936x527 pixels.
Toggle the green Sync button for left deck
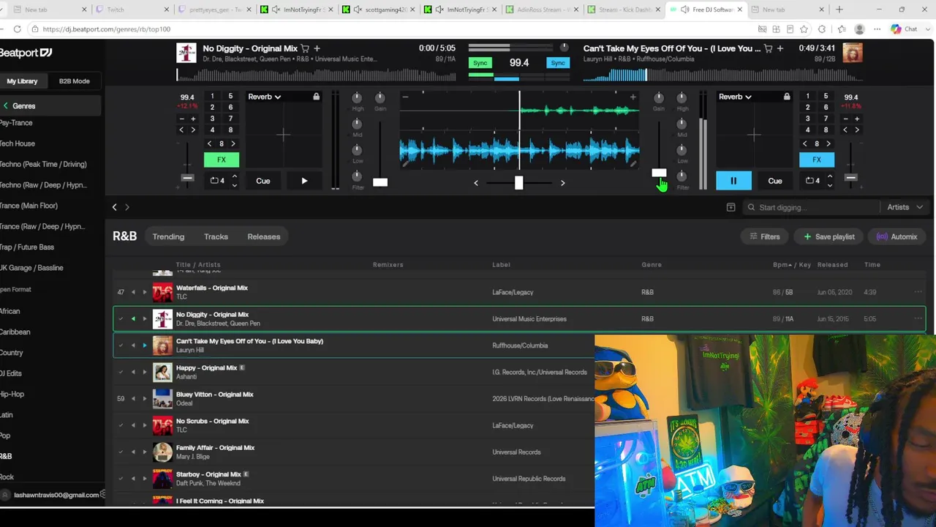click(480, 63)
